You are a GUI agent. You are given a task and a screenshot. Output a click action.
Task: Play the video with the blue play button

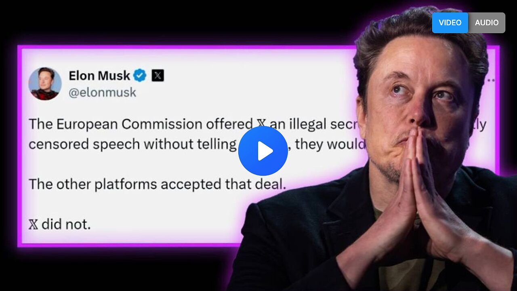tap(263, 151)
